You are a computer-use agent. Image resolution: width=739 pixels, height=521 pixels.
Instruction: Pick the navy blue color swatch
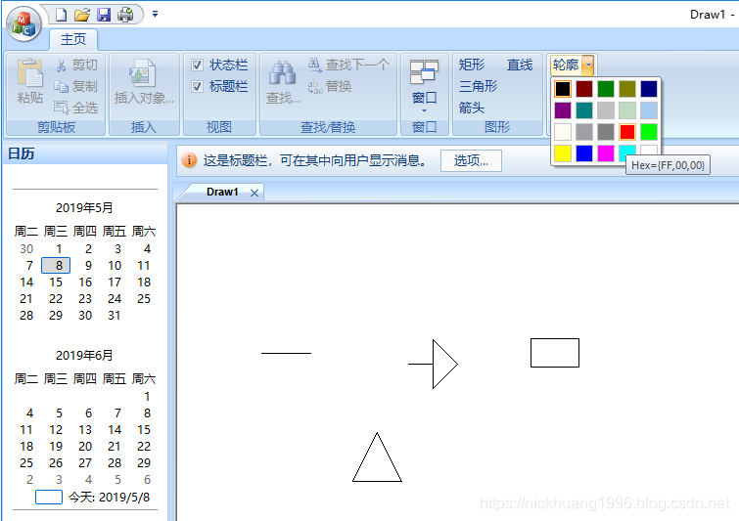point(649,89)
